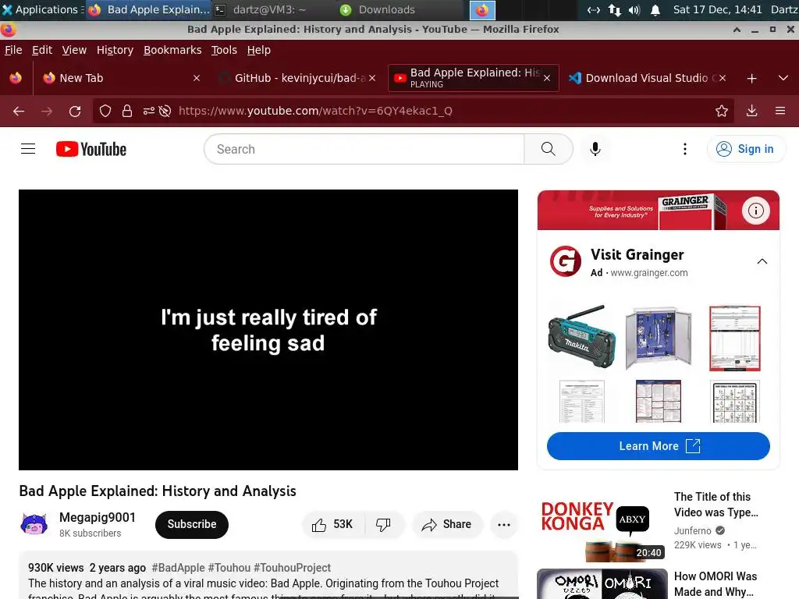Image resolution: width=799 pixels, height=599 pixels.
Task: Open the notification bell in panel
Action: [x=655, y=9]
